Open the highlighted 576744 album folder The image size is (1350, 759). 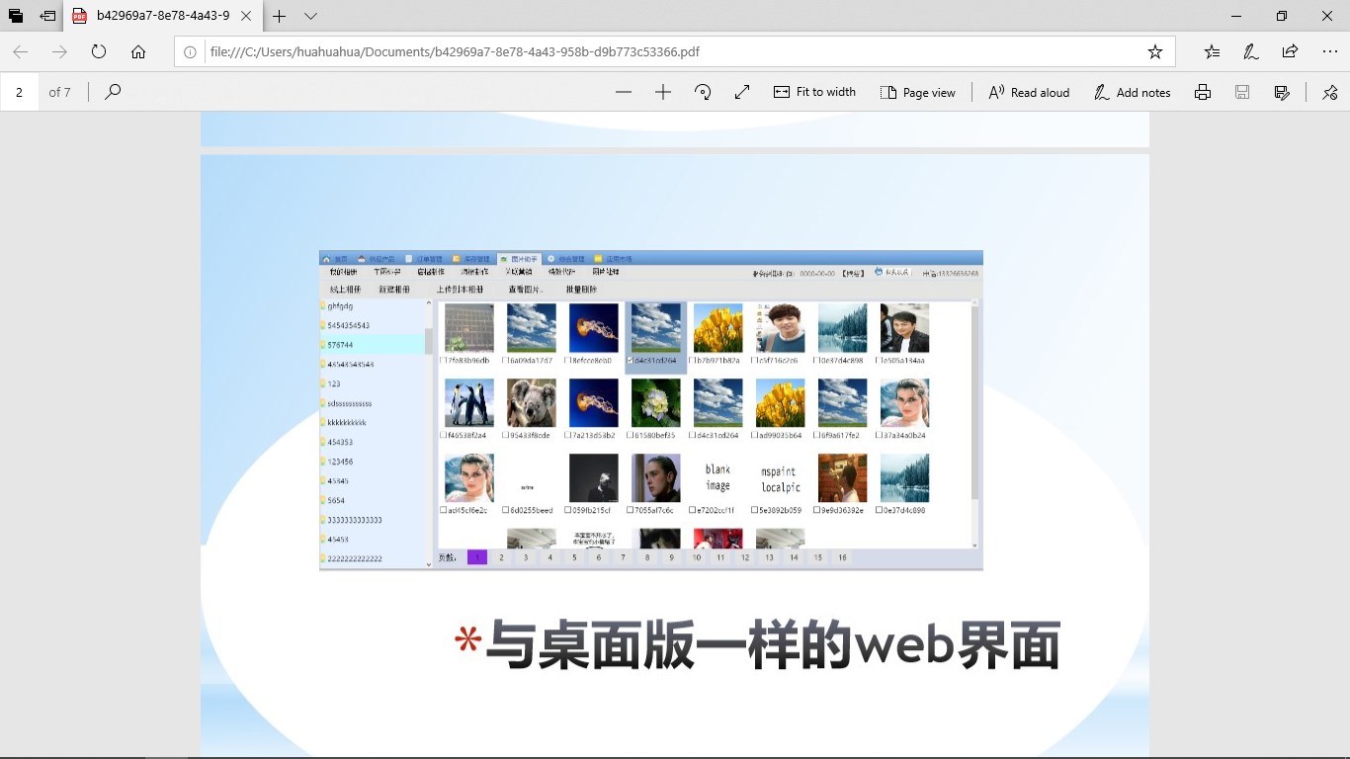point(373,345)
